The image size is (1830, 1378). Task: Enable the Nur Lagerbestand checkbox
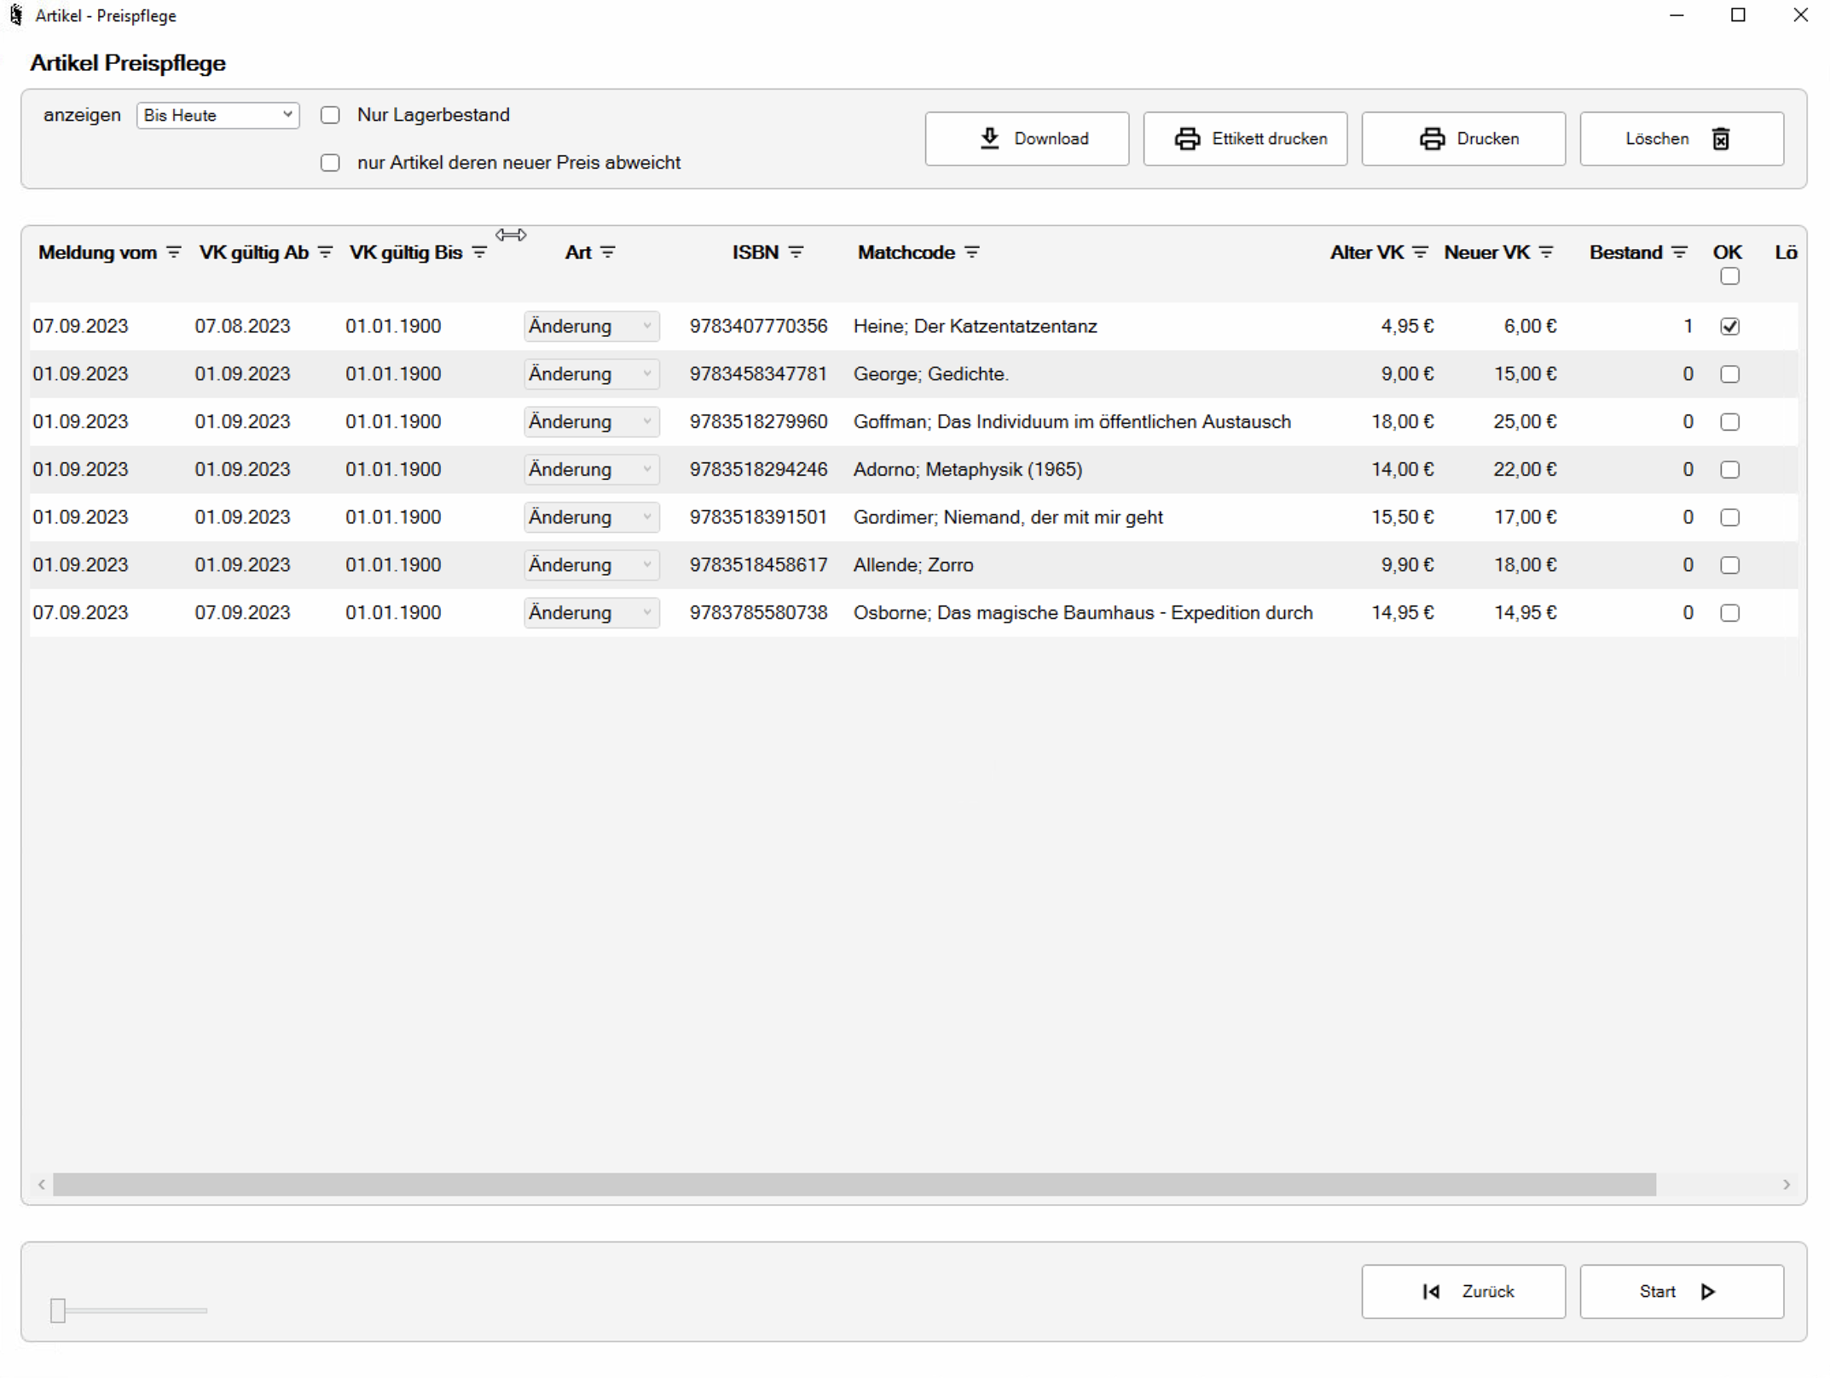point(330,115)
